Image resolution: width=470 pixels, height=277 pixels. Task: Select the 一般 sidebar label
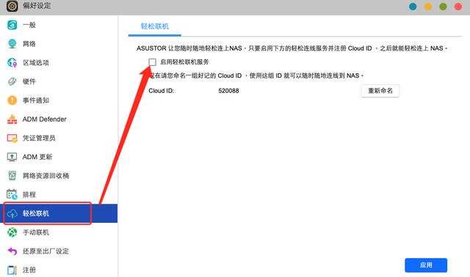29,25
